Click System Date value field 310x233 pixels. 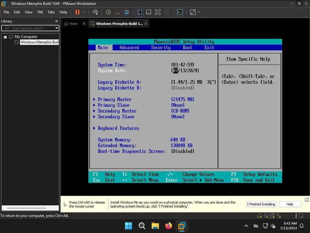[185, 70]
